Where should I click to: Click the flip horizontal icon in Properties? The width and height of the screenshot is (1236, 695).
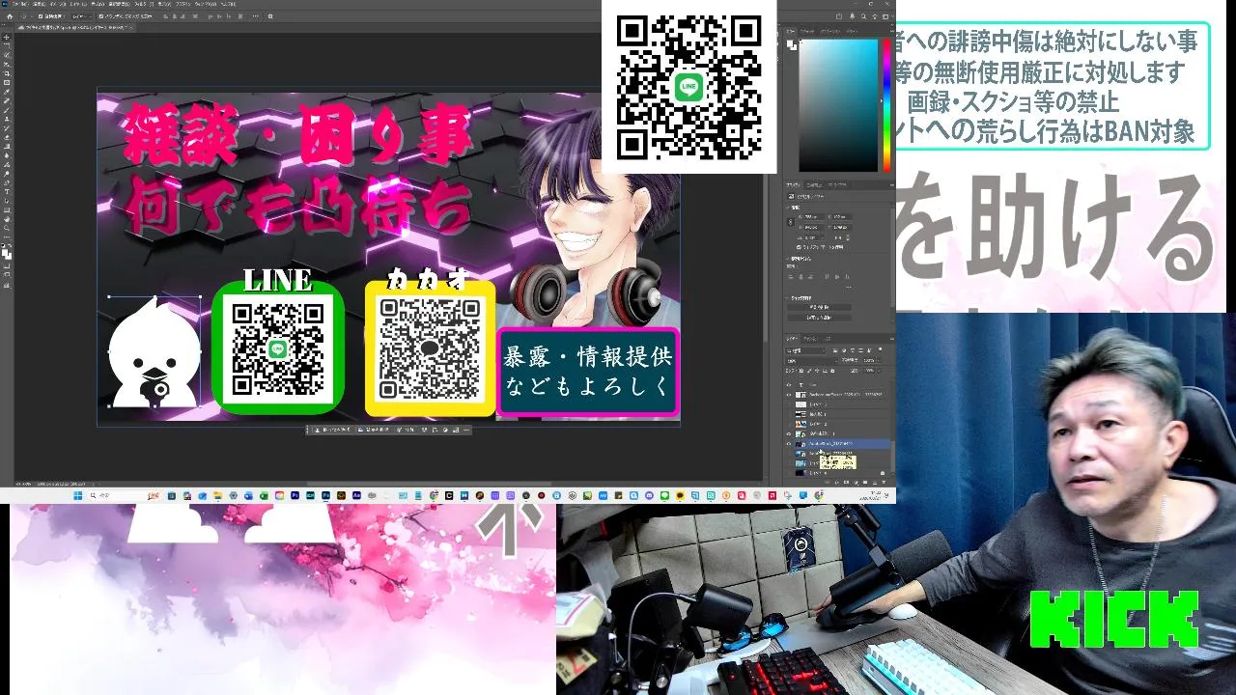tap(838, 238)
